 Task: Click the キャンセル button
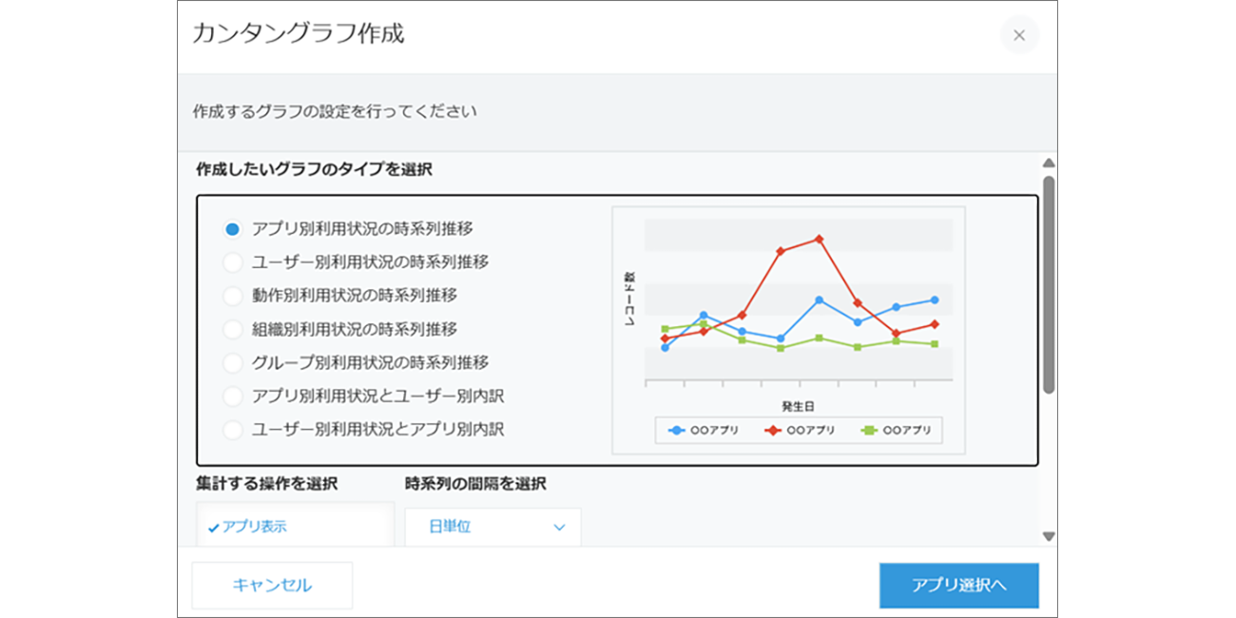tap(272, 586)
